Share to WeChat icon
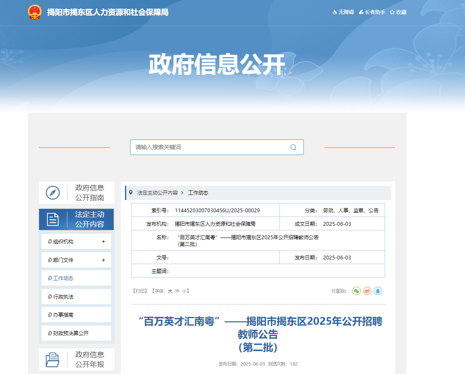Viewport: 465px width, 374px height. click(356, 291)
